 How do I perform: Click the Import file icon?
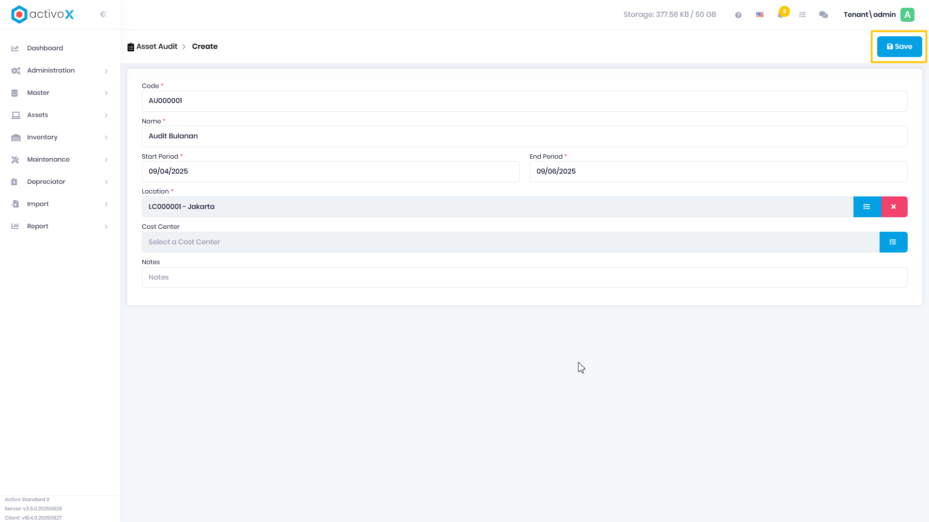pos(15,204)
